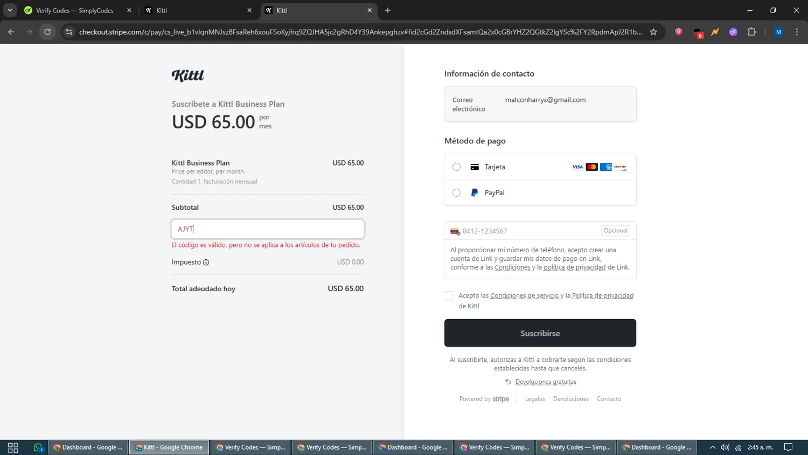Screen dimensions: 808x455
Task: Expand the tab search dropdown arrow
Action: [10, 10]
